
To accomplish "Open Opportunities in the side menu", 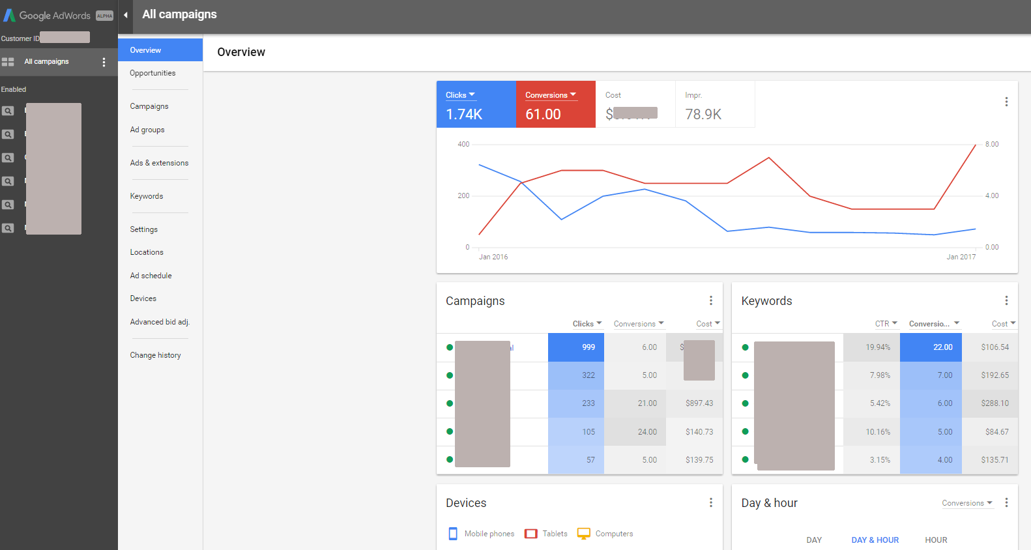I will coord(152,73).
